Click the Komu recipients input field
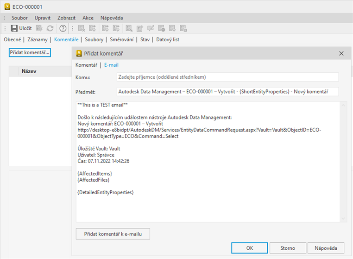Screen dimensions: 353x259 pos(227,77)
